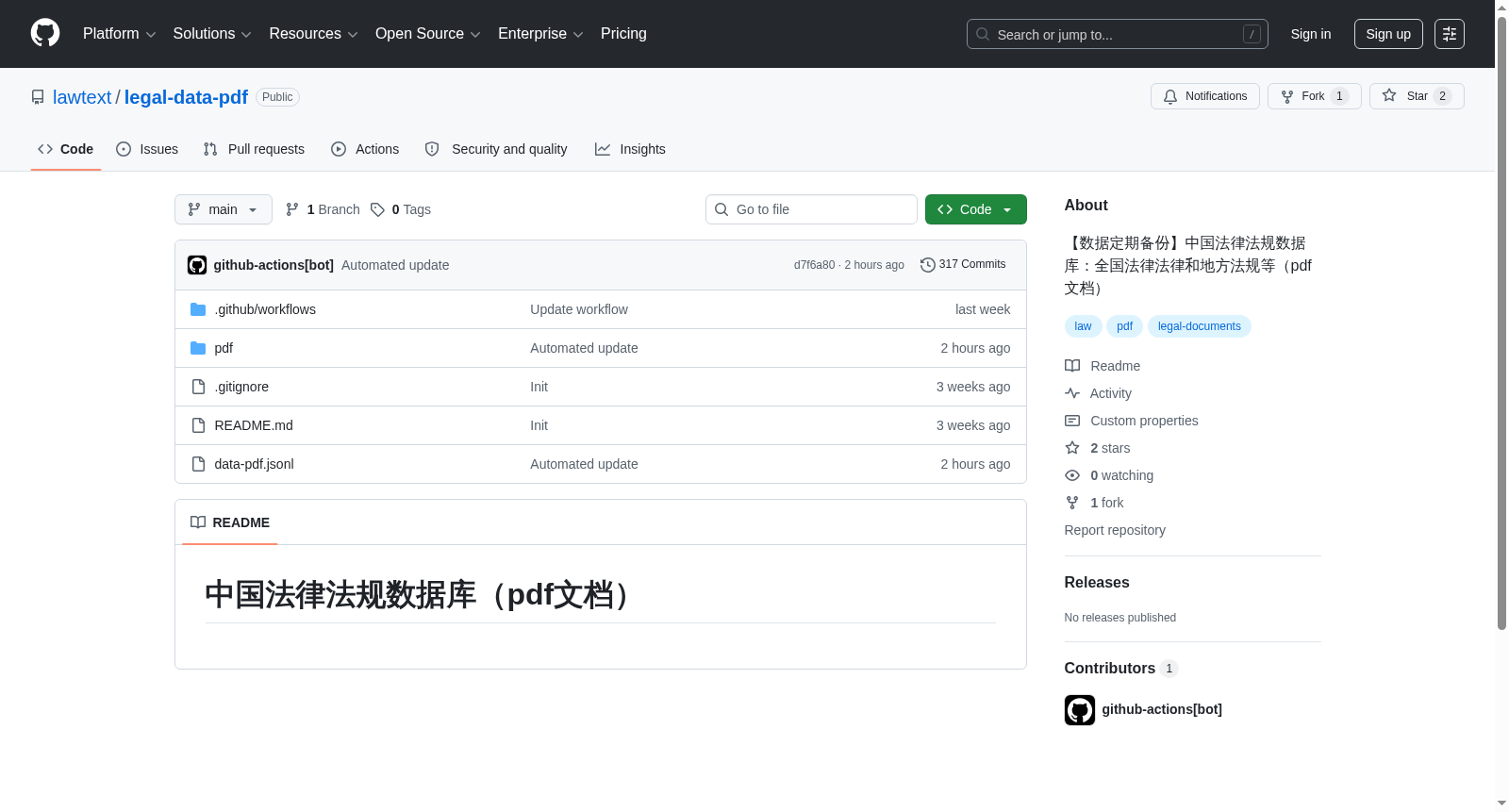Open the Pull requests tab

tap(254, 149)
